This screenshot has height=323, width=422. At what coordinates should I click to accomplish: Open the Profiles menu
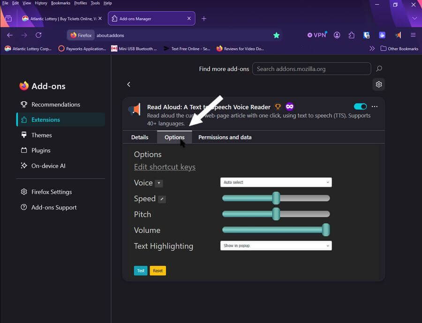81,3
